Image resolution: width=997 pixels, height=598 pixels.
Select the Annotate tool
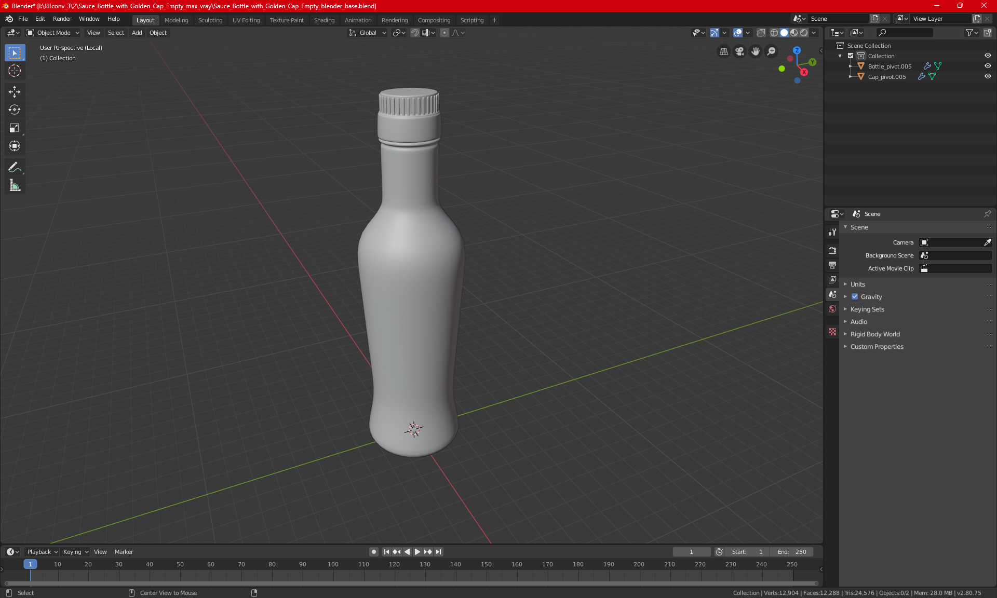[15, 167]
